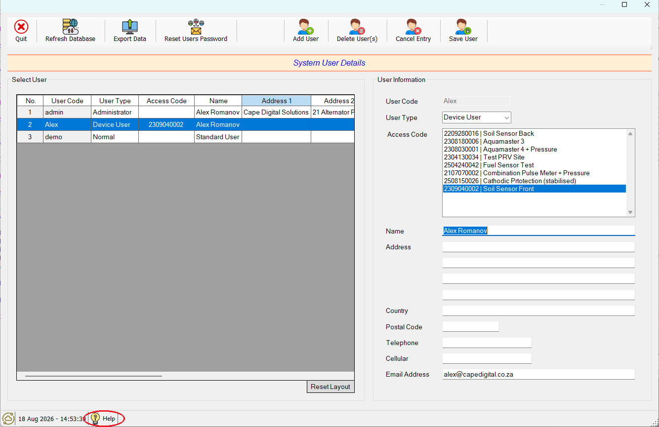Click Reset Users Password envelope icon

(196, 27)
